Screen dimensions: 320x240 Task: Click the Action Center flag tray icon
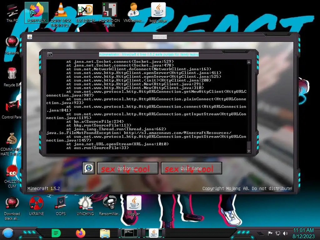[x=270, y=233]
